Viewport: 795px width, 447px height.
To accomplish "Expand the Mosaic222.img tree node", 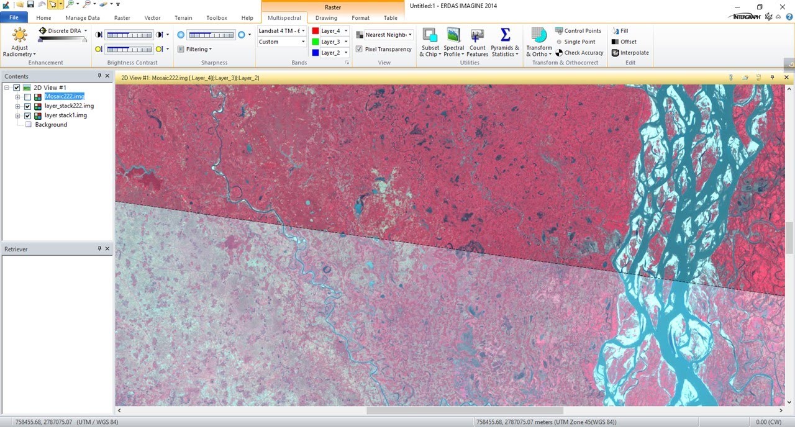I will 17,97.
